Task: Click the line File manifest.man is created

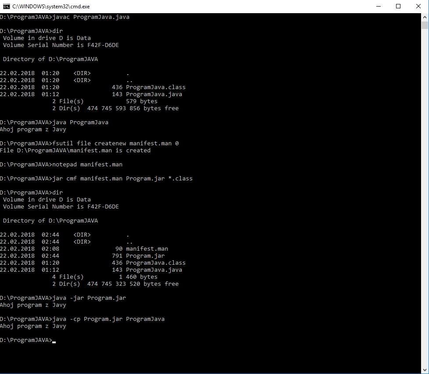Action: coord(75,151)
